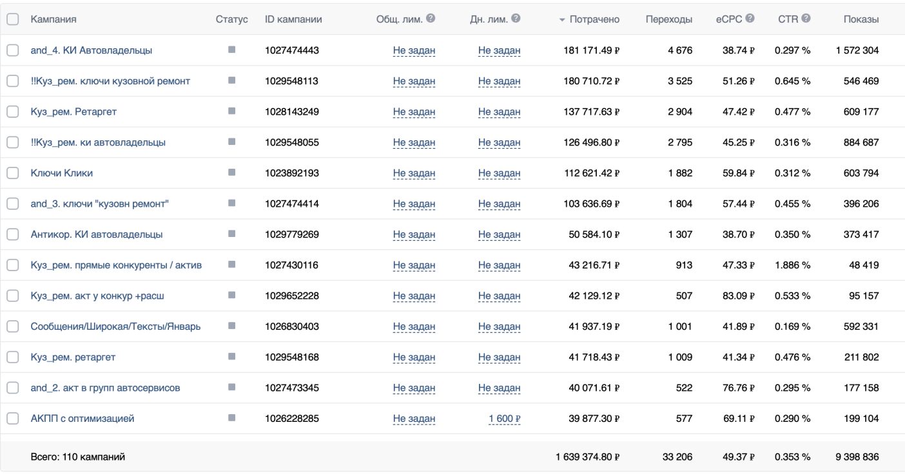The width and height of the screenshot is (905, 474).
Task: Click the CTR help question mark
Action: tap(806, 19)
